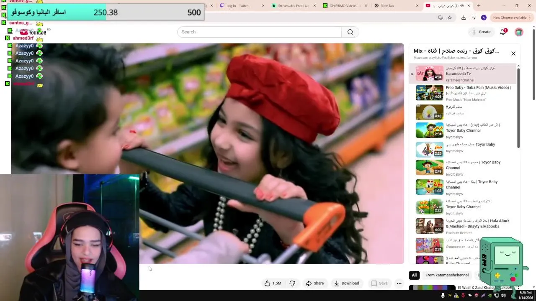Screen dimensions: 536x301
Task: Mute the playing YouTube tab speaker icon
Action: [461, 6]
